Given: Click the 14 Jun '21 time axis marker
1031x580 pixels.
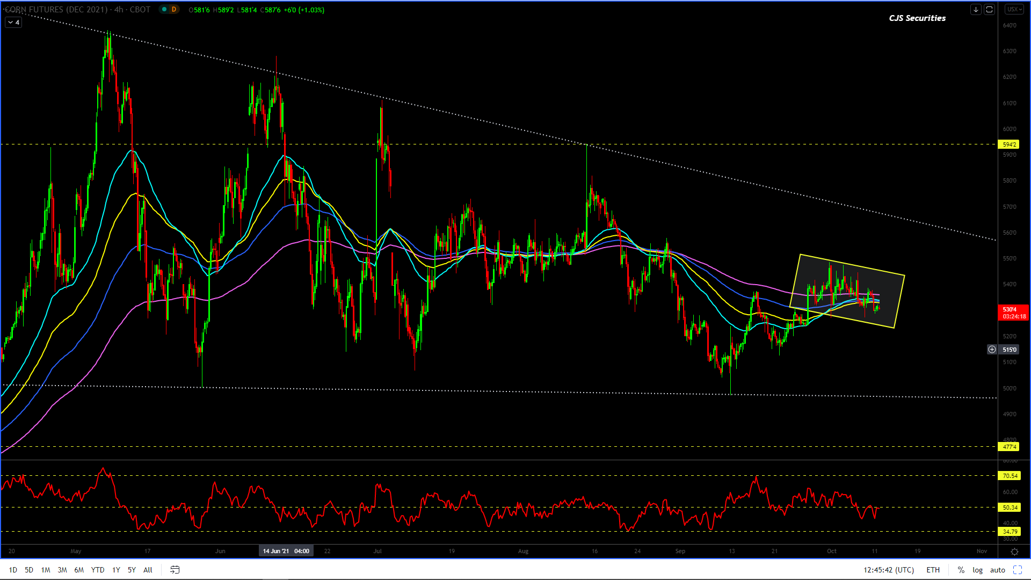Looking at the screenshot, I should (x=286, y=551).
